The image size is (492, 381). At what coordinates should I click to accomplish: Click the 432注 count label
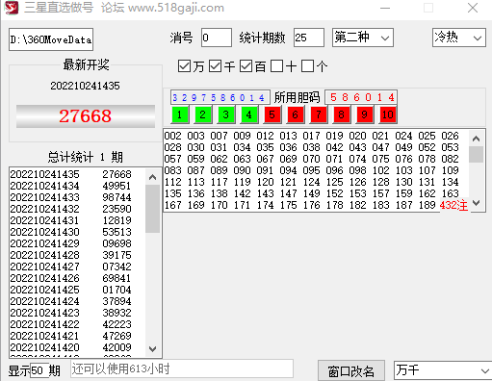[x=453, y=205]
